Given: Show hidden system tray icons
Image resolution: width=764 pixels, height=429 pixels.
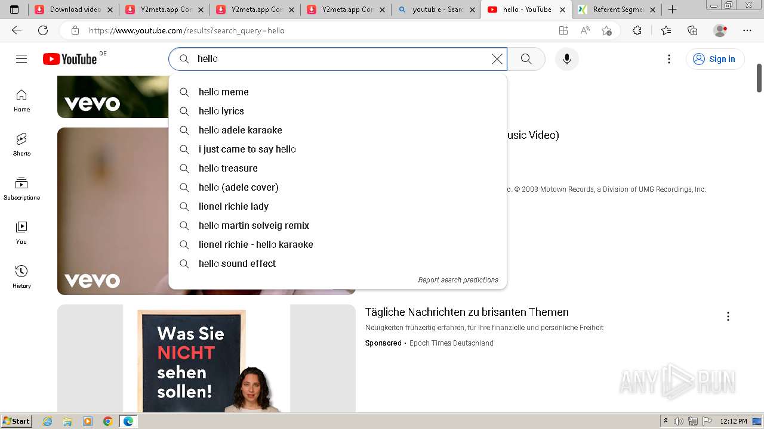Looking at the screenshot, I should click(666, 421).
